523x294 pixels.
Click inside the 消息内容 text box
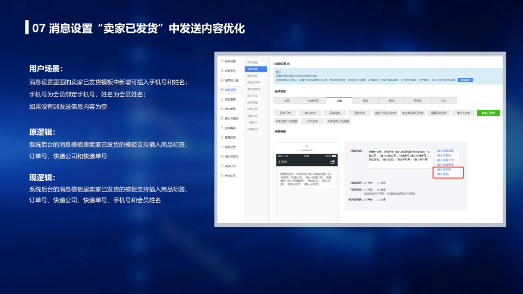[399, 158]
